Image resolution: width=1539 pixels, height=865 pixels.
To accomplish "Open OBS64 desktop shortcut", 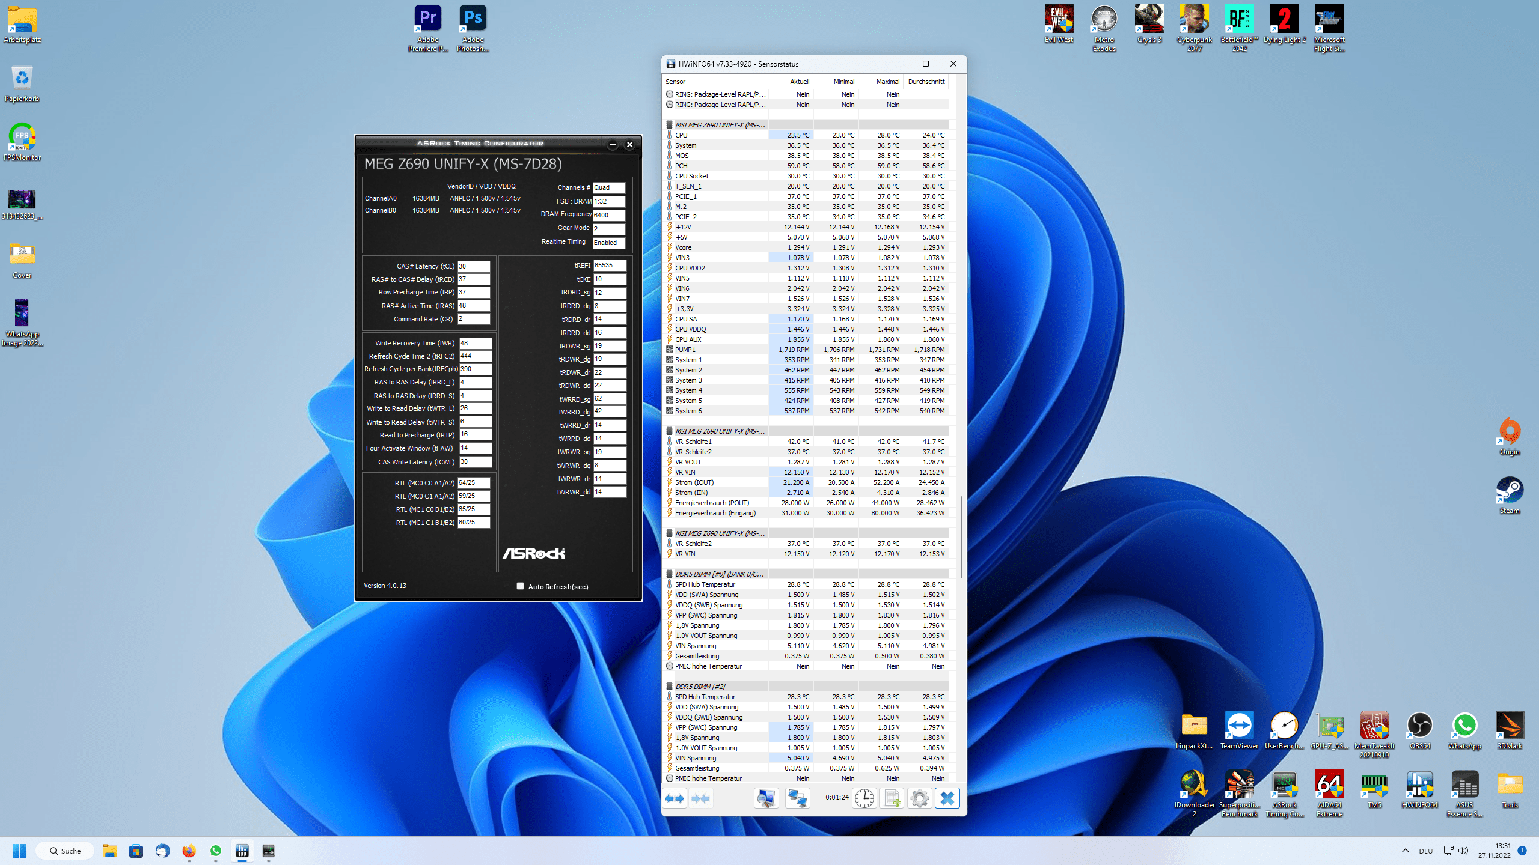I will (1420, 730).
